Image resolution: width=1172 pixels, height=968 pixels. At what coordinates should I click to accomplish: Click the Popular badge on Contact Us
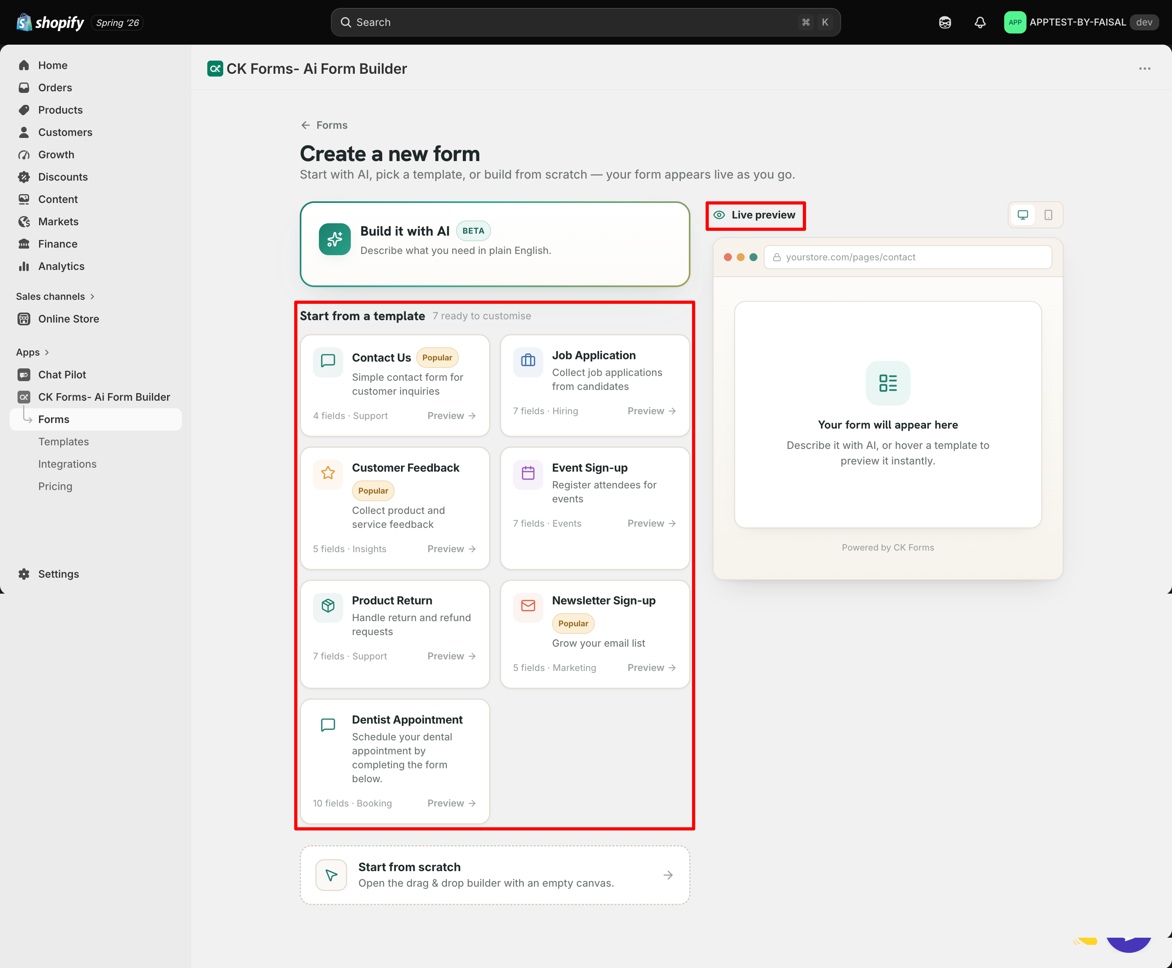(x=437, y=358)
